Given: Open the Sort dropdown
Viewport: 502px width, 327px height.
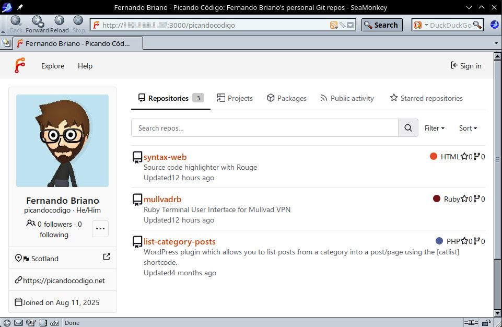Looking at the screenshot, I should (468, 128).
